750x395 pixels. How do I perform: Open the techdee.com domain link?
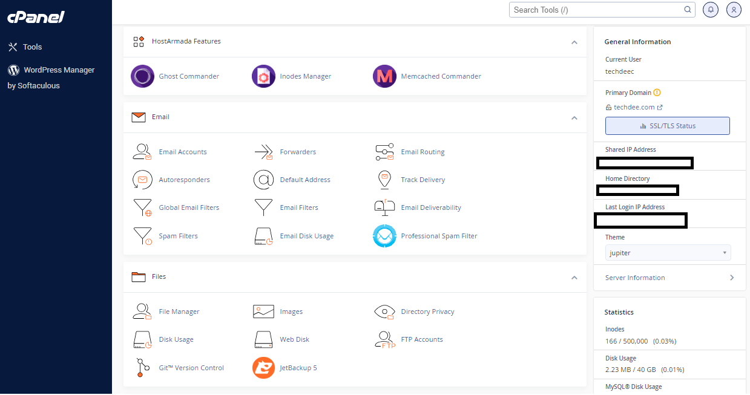[634, 107]
